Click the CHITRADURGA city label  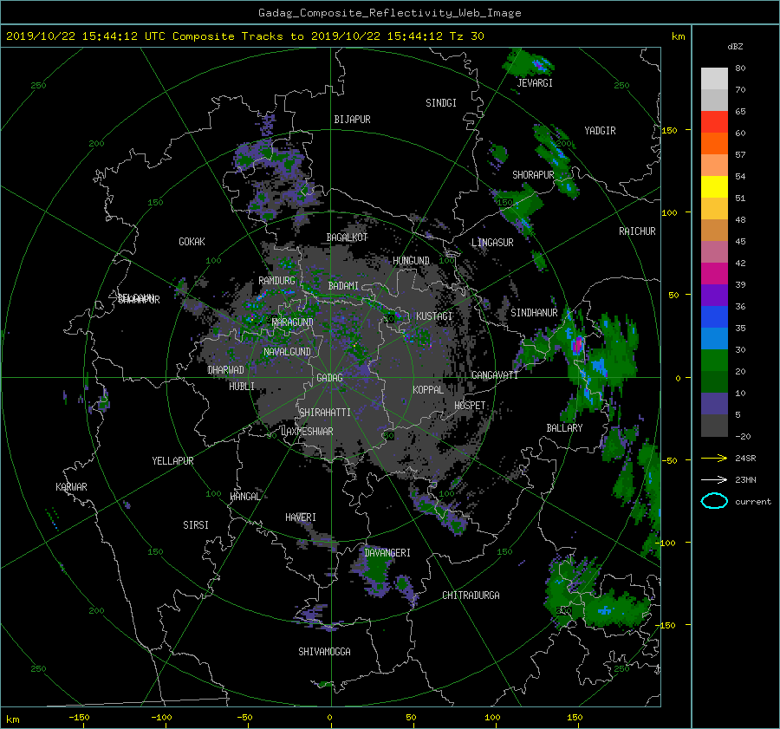(x=471, y=596)
